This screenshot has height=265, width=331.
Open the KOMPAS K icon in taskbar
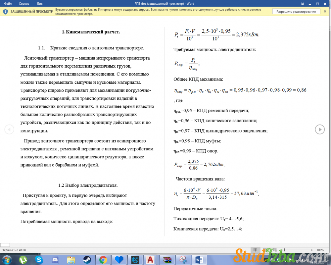135,260
